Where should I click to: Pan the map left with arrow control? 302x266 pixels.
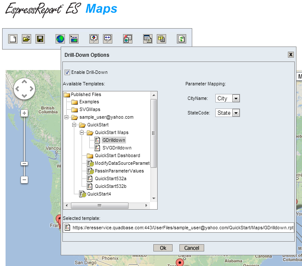pyautogui.click(x=18, y=89)
